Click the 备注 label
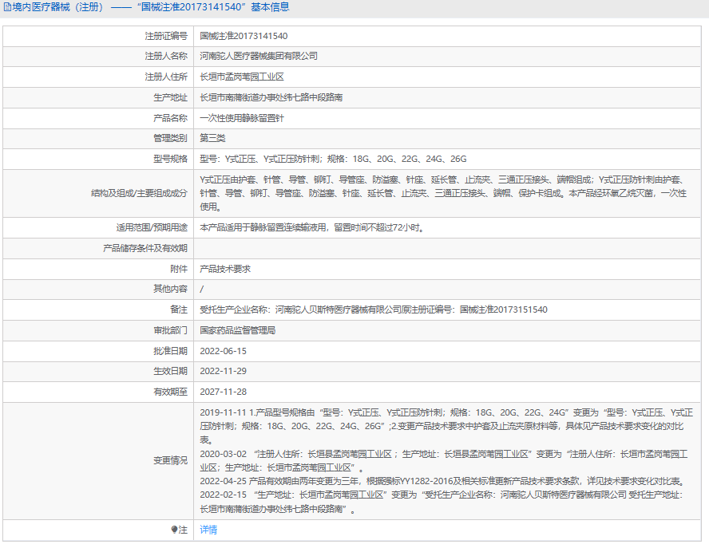Viewport: 709px width, 548px height. coord(179,309)
